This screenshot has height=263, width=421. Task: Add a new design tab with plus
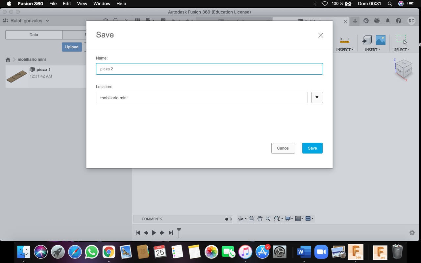355,21
